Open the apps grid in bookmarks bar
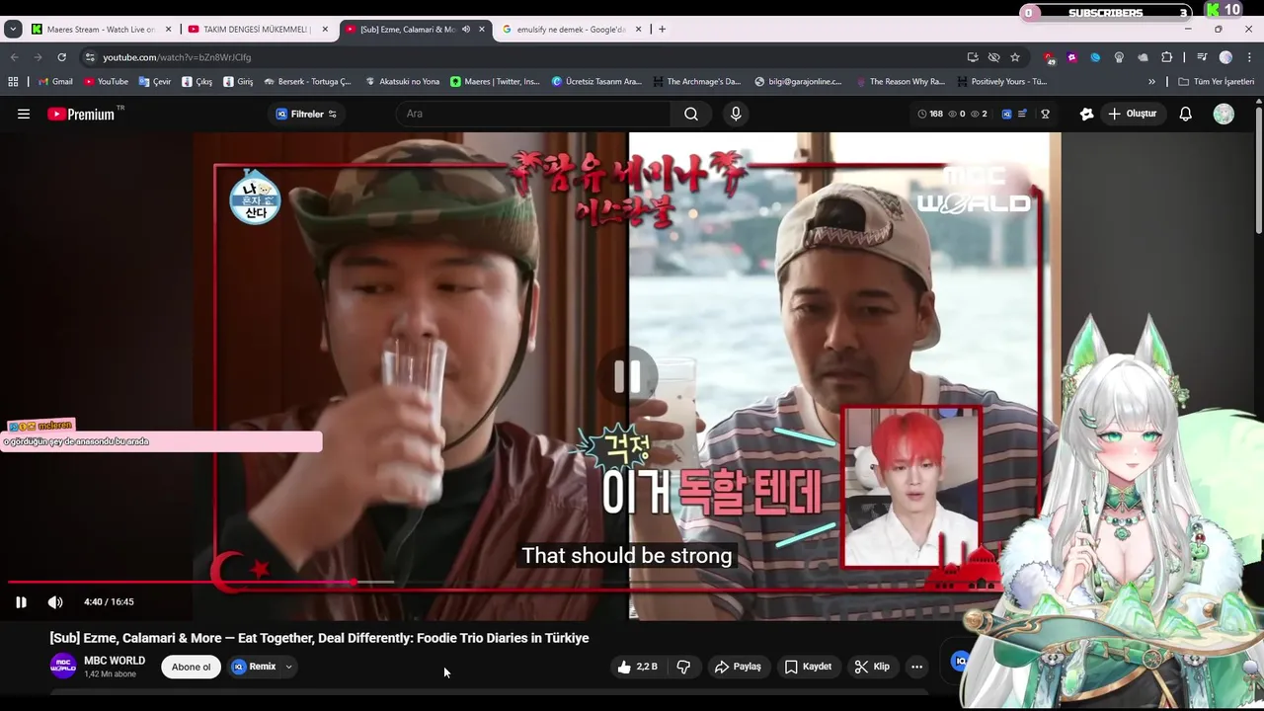Viewport: 1264px width, 711px height. (13, 82)
